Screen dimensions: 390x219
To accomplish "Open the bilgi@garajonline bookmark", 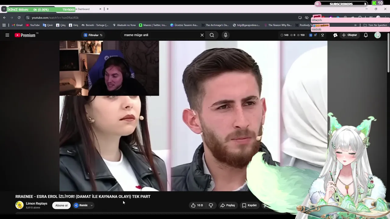I will tap(246, 25).
